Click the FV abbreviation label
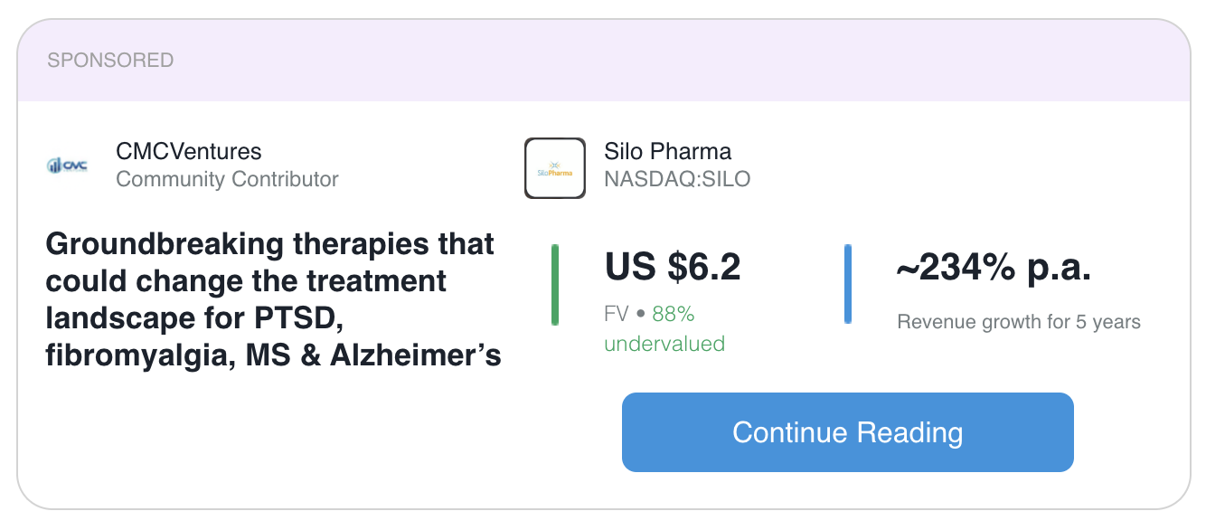Image resolution: width=1206 pixels, height=530 pixels. [616, 315]
